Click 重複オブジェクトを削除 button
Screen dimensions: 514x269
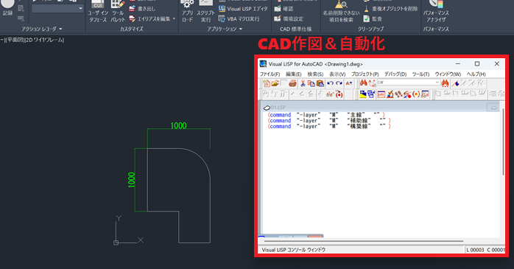[391, 9]
